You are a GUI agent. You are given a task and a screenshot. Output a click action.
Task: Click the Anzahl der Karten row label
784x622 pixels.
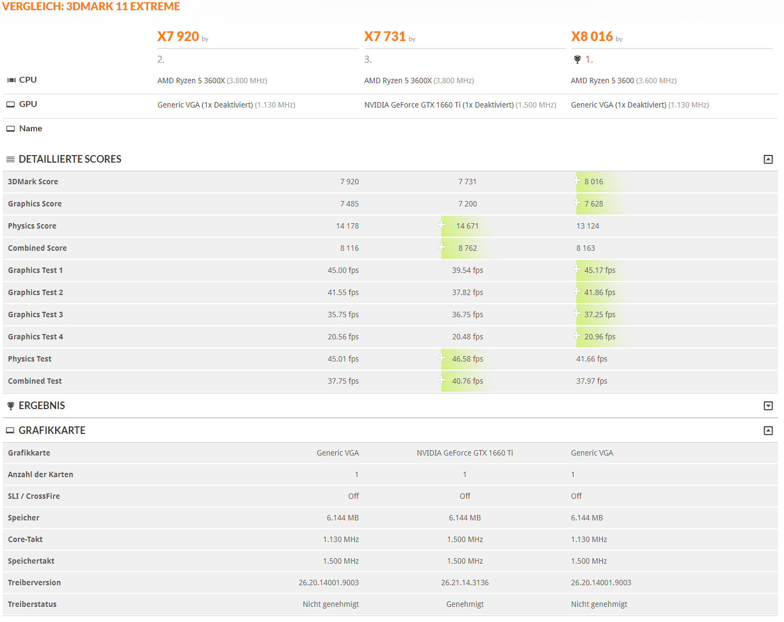pyautogui.click(x=41, y=474)
